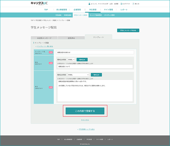Follow the テンプレート一覧へ戻る link

tap(44, 47)
